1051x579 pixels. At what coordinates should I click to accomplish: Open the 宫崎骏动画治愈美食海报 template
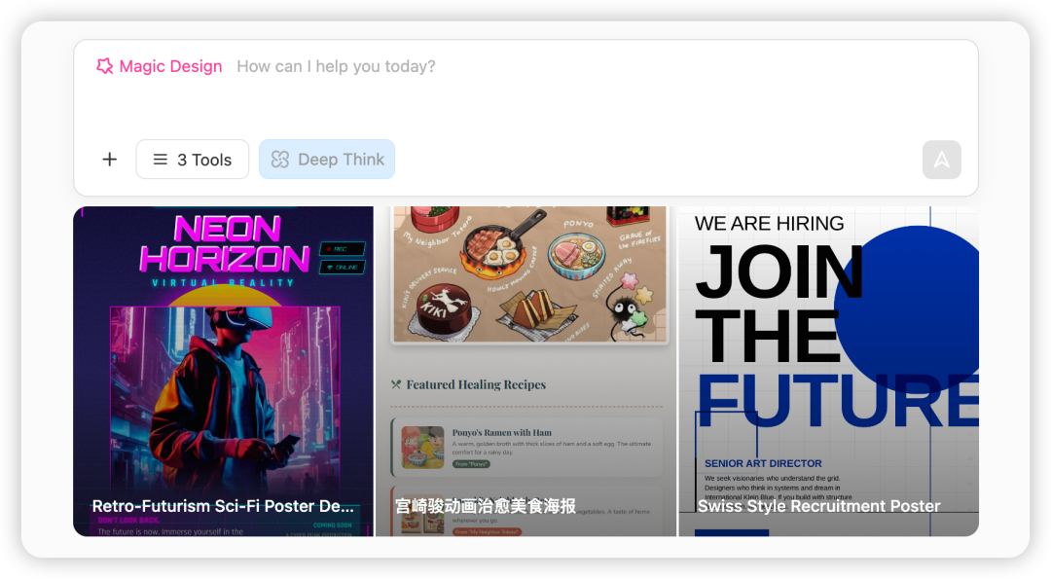525,372
